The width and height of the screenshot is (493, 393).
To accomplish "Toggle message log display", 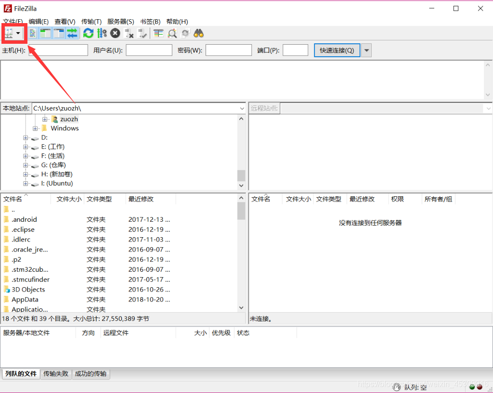I will point(32,33).
